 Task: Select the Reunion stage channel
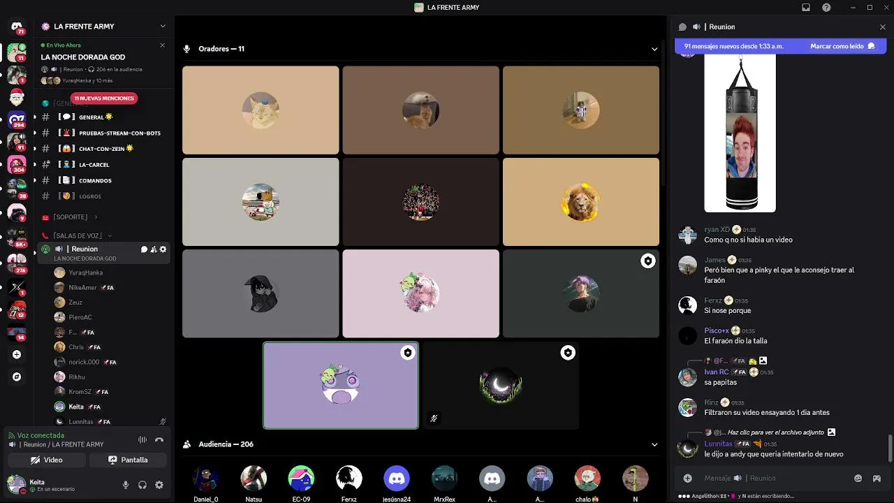pyautogui.click(x=105, y=253)
